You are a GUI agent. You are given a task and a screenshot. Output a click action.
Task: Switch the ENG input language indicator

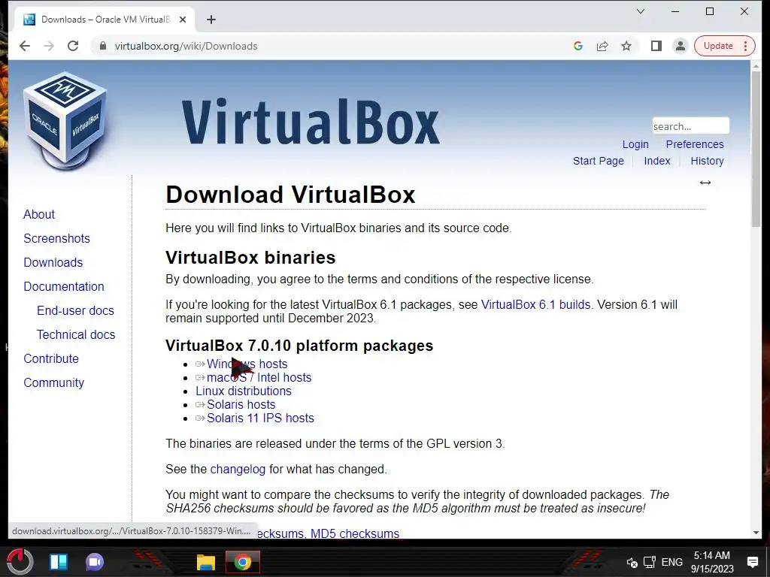click(x=671, y=562)
